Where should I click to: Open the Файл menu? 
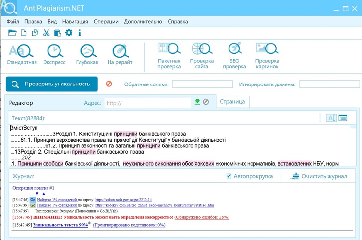click(x=12, y=22)
